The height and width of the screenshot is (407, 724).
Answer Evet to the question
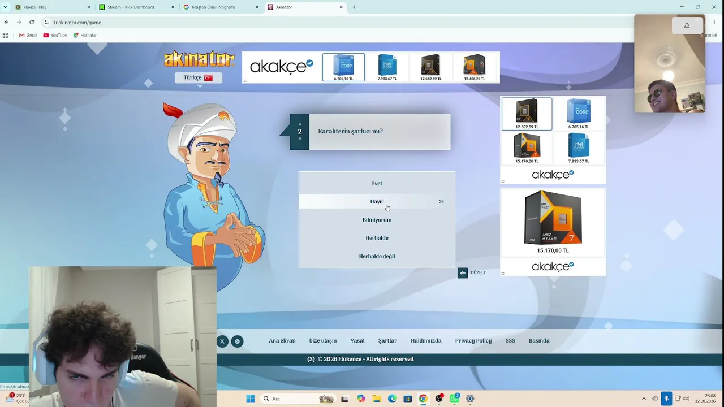point(377,183)
